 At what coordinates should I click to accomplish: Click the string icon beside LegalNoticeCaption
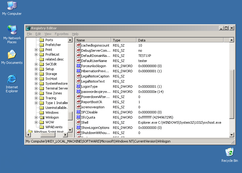(x=79, y=76)
